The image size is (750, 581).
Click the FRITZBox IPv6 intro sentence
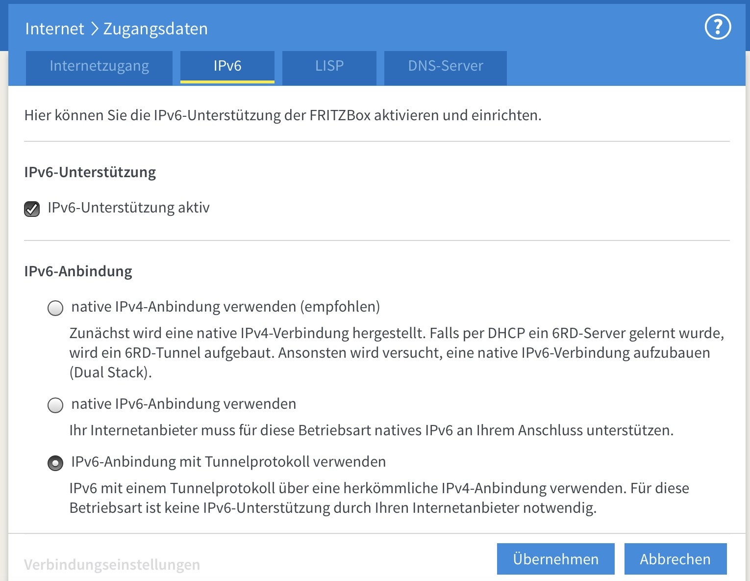[283, 115]
